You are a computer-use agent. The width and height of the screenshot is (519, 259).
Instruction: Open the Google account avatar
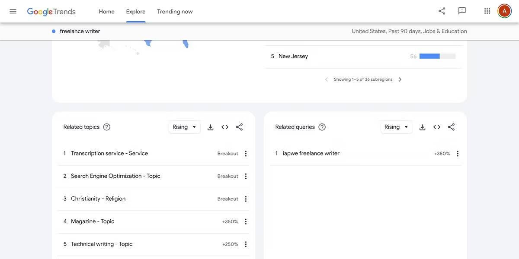tap(504, 11)
